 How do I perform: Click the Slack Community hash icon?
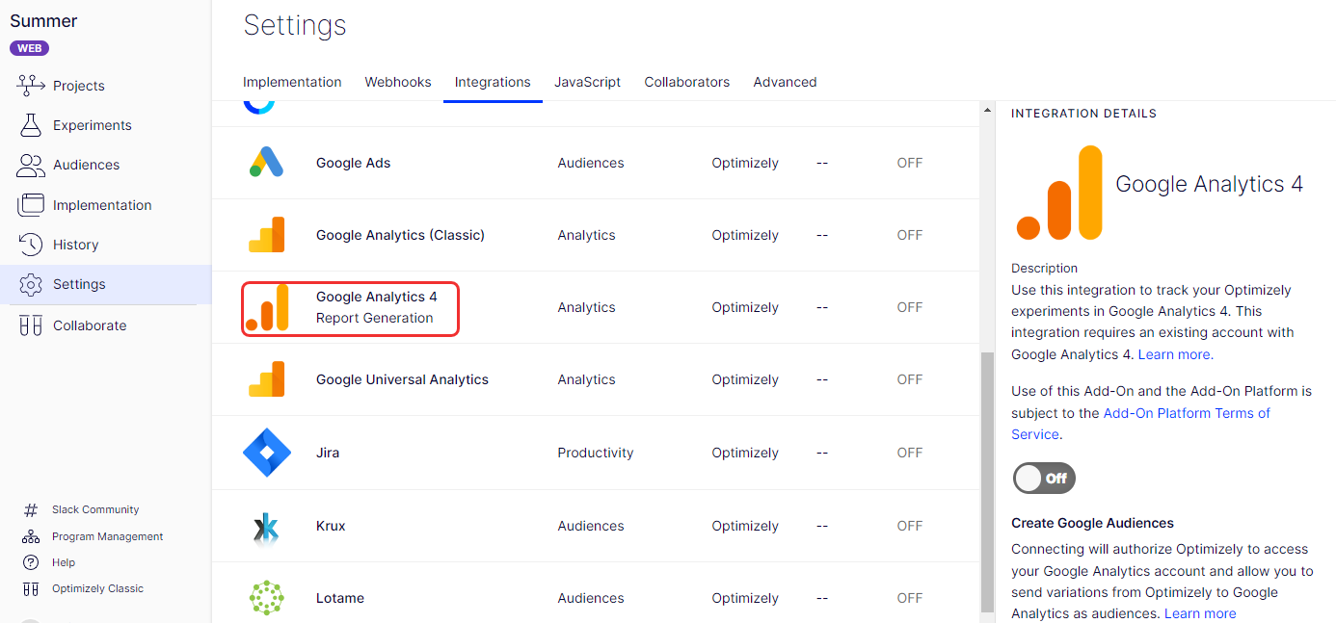[x=31, y=510]
